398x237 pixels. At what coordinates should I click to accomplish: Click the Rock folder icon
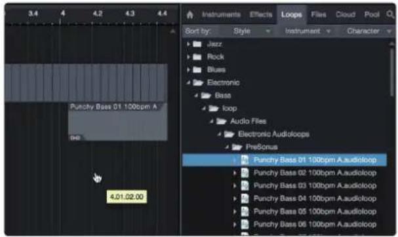(x=197, y=57)
